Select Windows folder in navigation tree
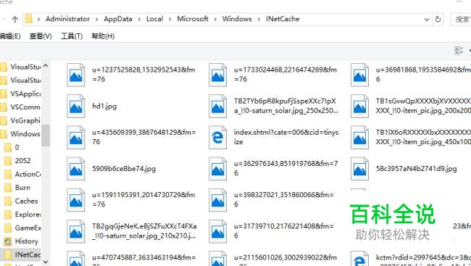The width and height of the screenshot is (471, 266). click(x=20, y=134)
